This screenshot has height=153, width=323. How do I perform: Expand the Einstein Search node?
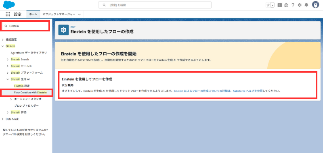click(x=8, y=59)
